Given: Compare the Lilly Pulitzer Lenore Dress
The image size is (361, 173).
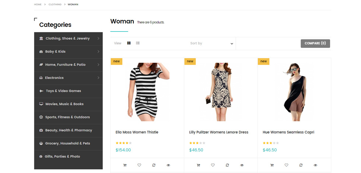Looking at the screenshot, I should point(227,165).
